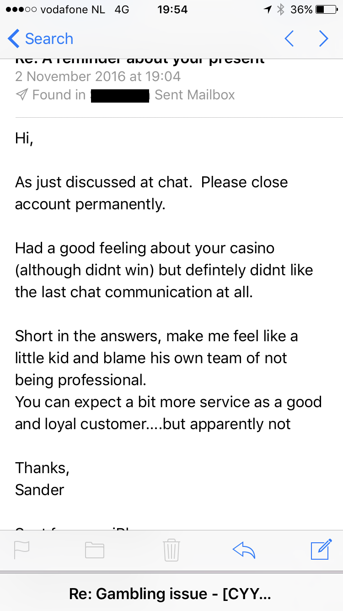Flag this email
This screenshot has height=611, width=343.
tap(22, 550)
